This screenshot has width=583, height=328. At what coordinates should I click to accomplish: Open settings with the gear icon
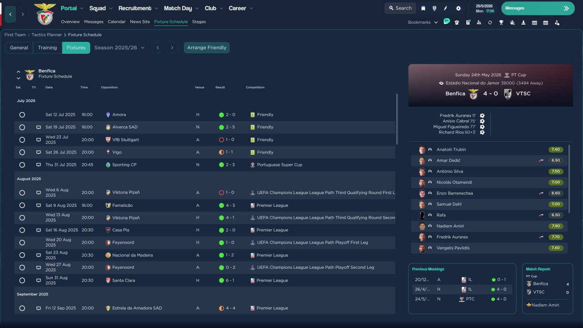click(458, 8)
